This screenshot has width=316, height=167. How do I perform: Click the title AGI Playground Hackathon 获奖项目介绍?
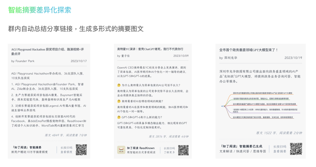point(48,51)
